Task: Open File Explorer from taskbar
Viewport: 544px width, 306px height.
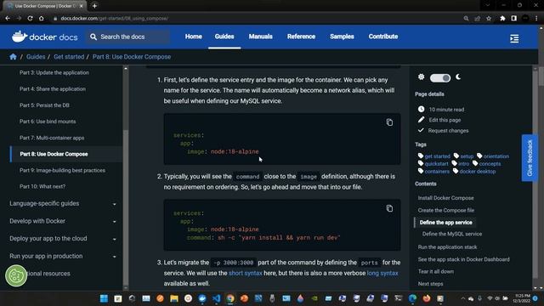Action: click(x=174, y=298)
